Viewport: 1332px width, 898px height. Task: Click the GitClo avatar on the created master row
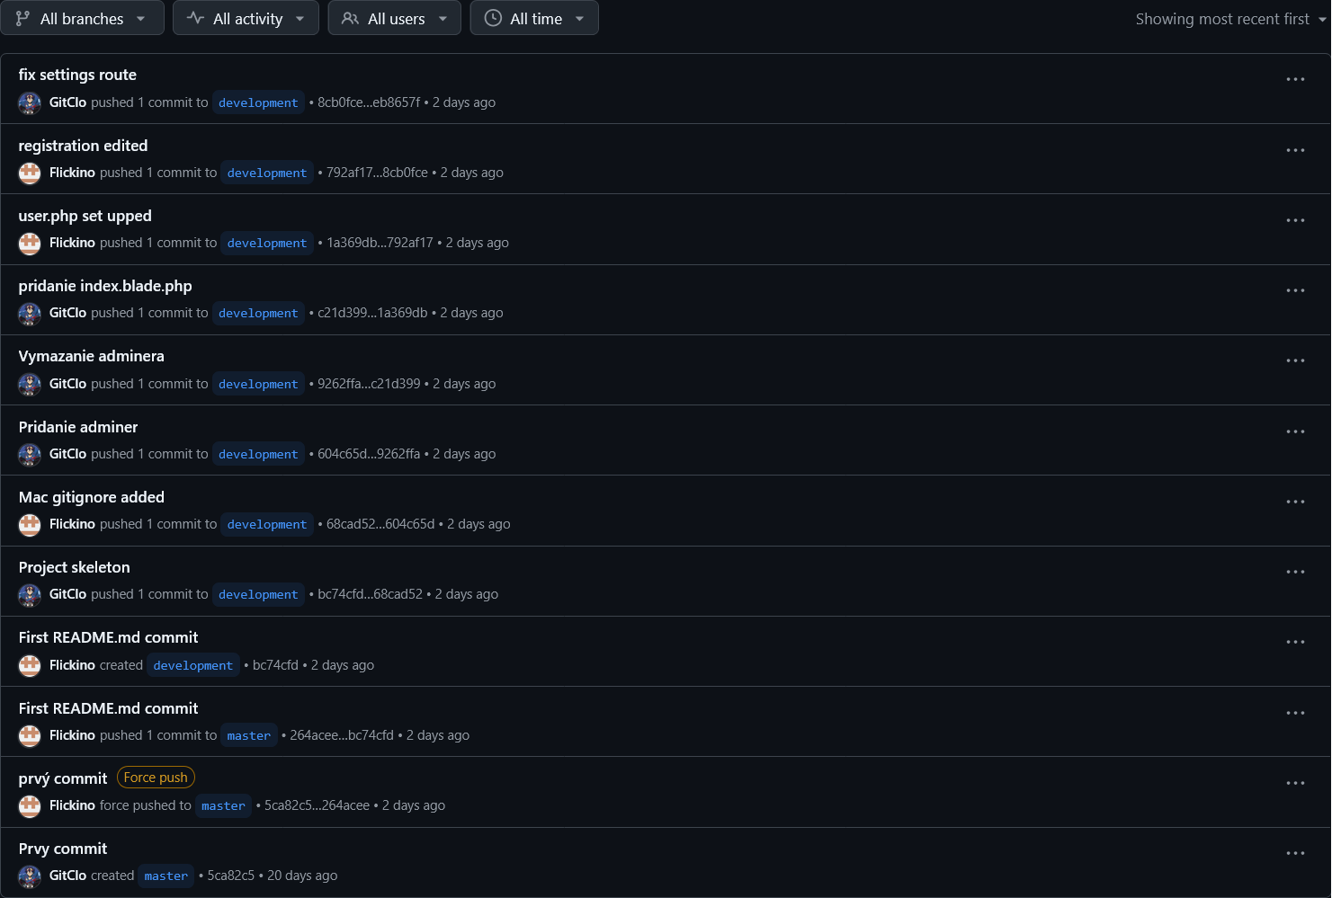pyautogui.click(x=30, y=876)
